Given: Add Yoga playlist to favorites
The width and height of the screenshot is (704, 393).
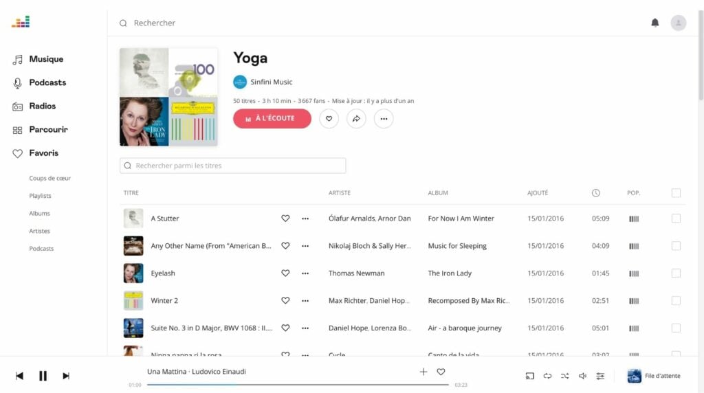Looking at the screenshot, I should point(329,118).
